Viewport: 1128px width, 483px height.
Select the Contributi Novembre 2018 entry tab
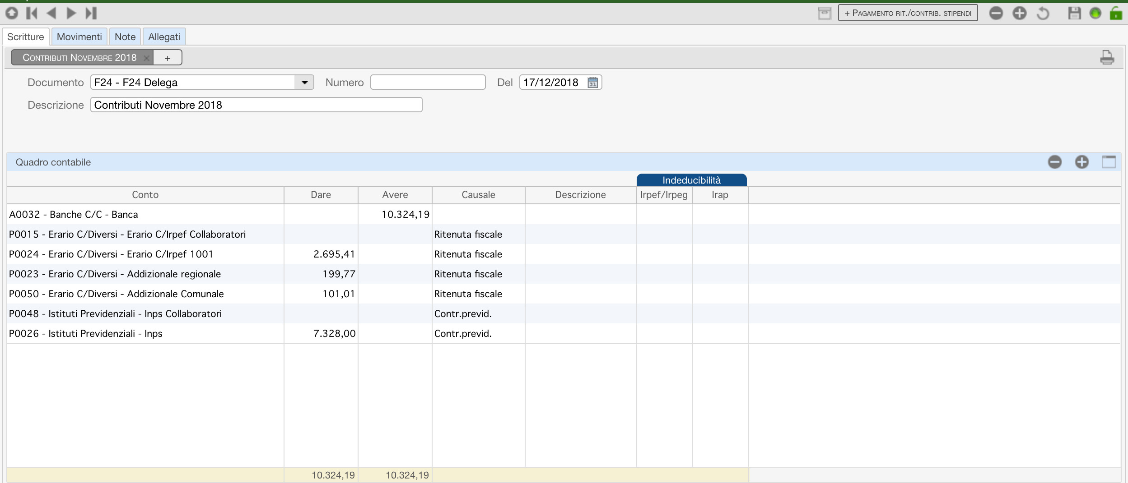(79, 57)
